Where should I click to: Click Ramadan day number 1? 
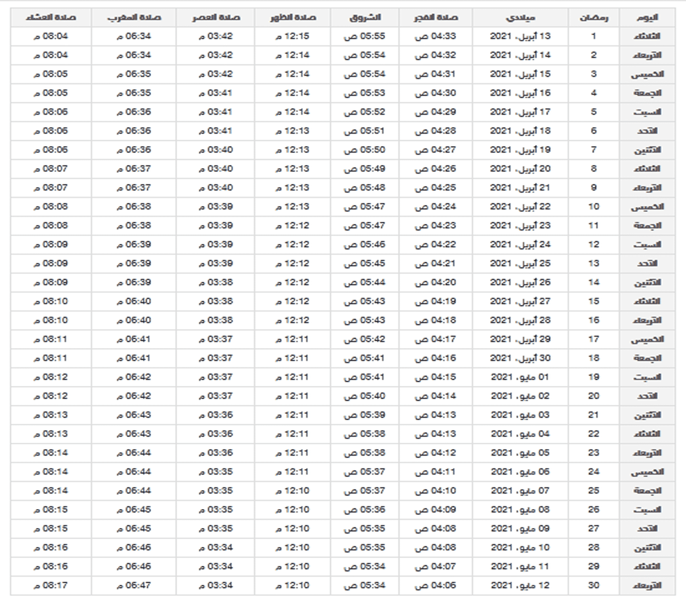tap(594, 36)
